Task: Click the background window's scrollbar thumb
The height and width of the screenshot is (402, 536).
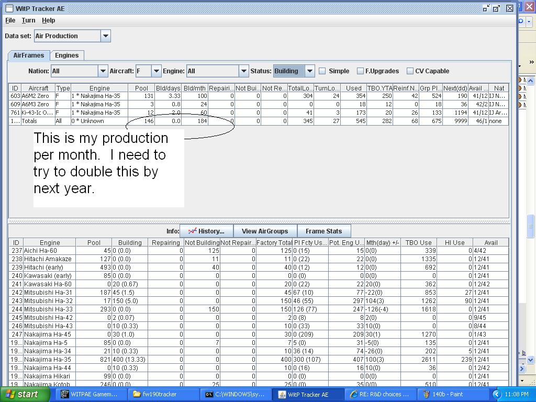Action: (x=530, y=226)
